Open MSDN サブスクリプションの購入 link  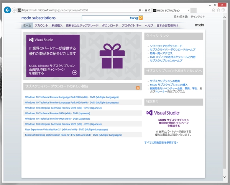[169, 85]
